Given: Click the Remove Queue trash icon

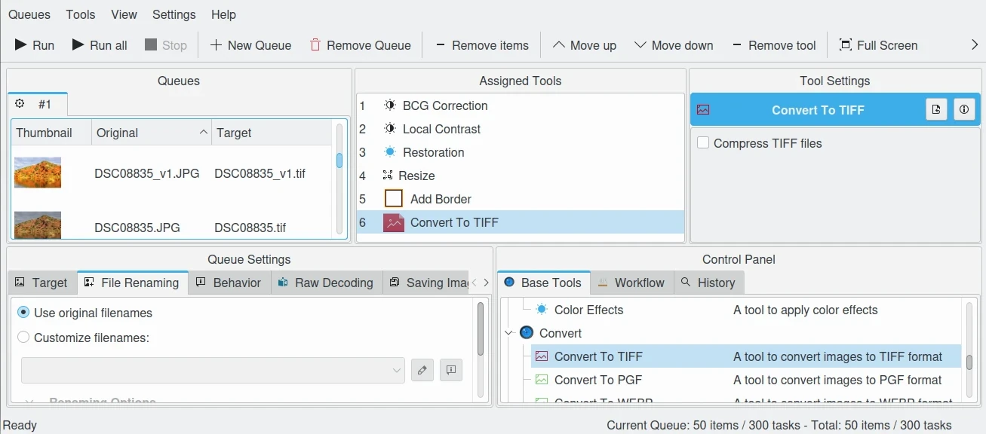Looking at the screenshot, I should [315, 45].
